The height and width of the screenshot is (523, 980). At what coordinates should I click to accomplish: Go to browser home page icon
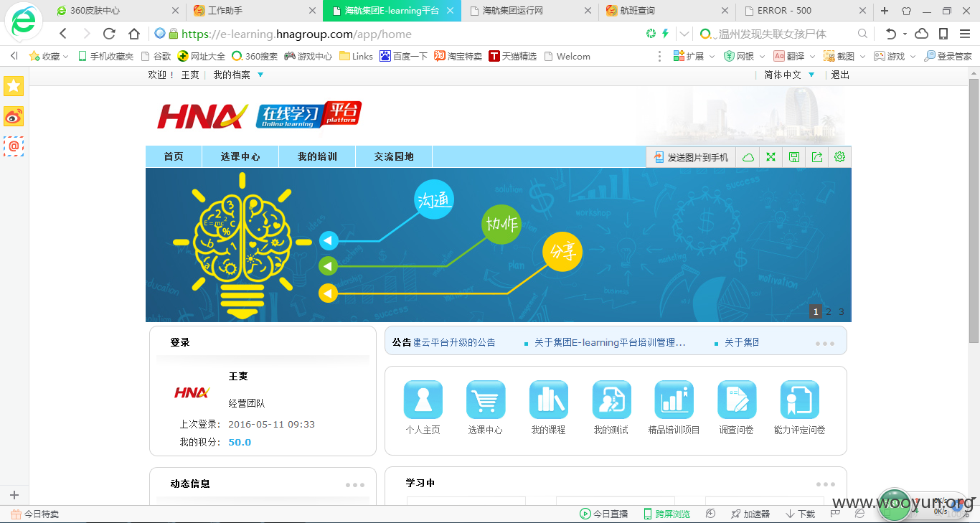click(x=133, y=34)
